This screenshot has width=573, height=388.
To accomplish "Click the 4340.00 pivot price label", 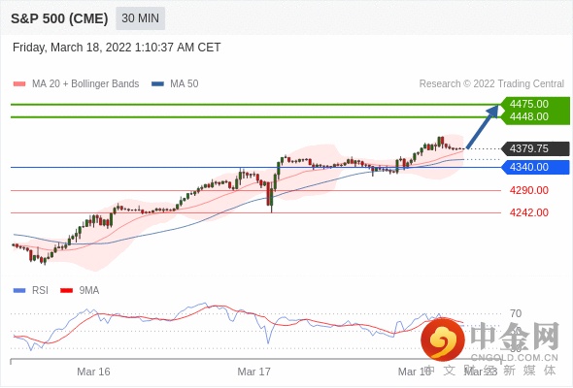I will click(x=534, y=167).
